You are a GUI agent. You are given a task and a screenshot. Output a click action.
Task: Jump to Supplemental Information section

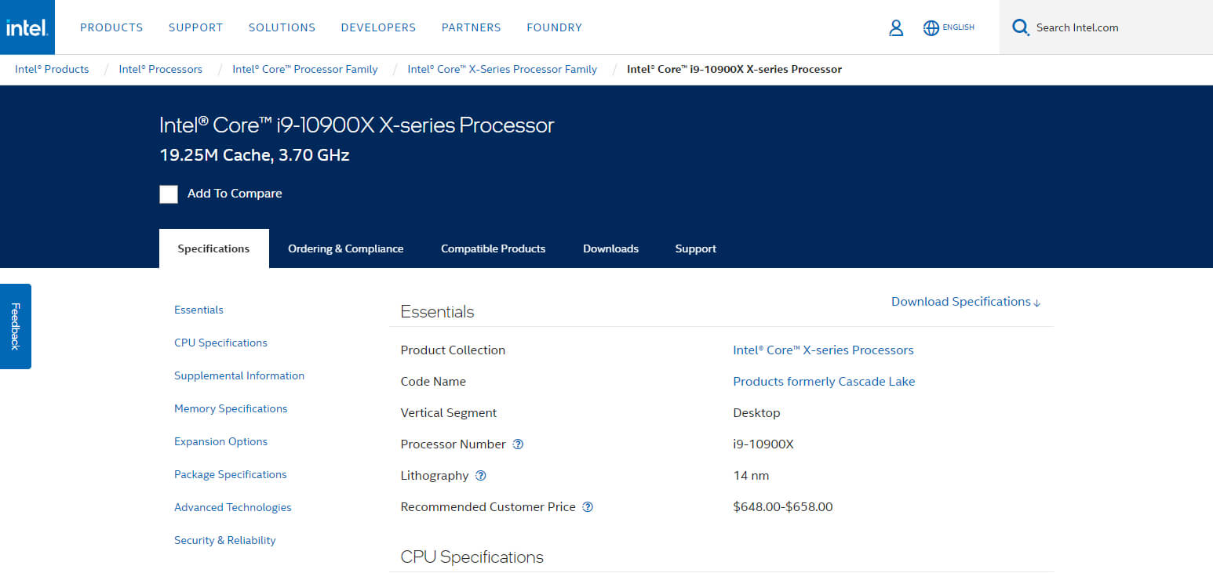point(239,375)
